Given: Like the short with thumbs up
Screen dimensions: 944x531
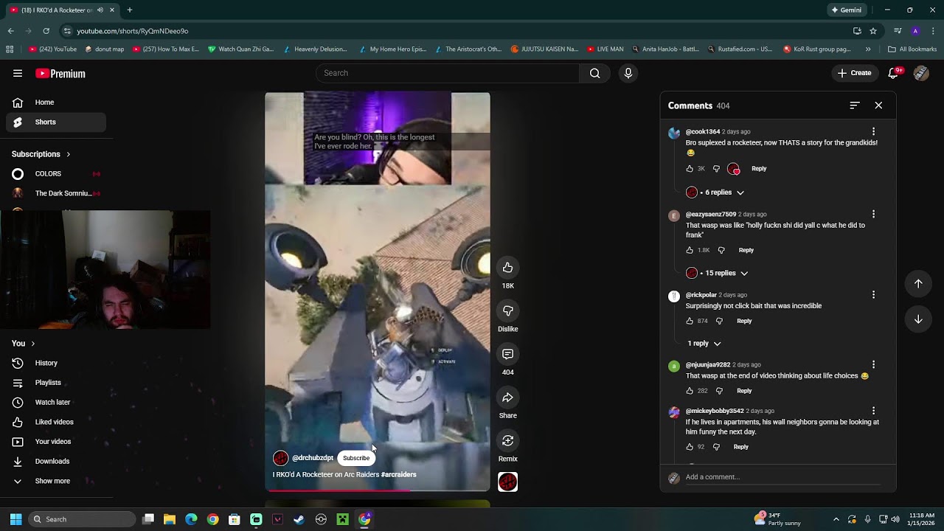Looking at the screenshot, I should [507, 268].
